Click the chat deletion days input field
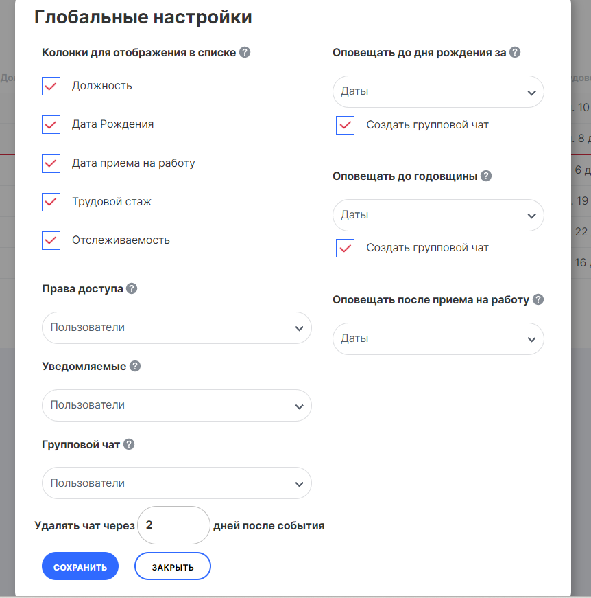 pos(173,525)
